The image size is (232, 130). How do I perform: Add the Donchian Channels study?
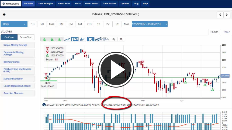18,93
